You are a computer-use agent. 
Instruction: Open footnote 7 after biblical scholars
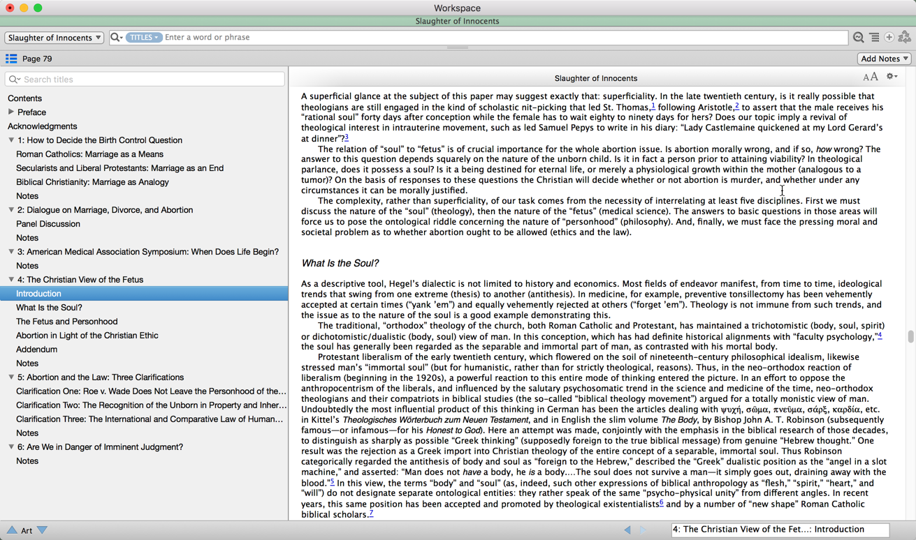pyautogui.click(x=371, y=513)
